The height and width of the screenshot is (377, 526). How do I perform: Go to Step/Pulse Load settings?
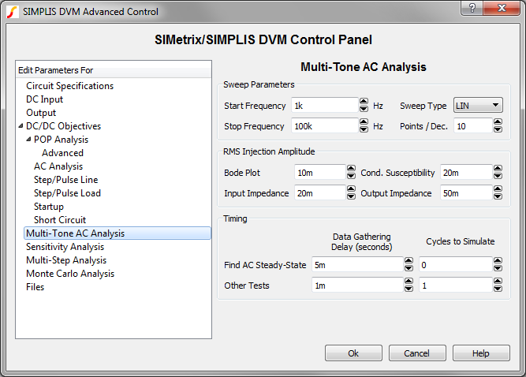(67, 193)
